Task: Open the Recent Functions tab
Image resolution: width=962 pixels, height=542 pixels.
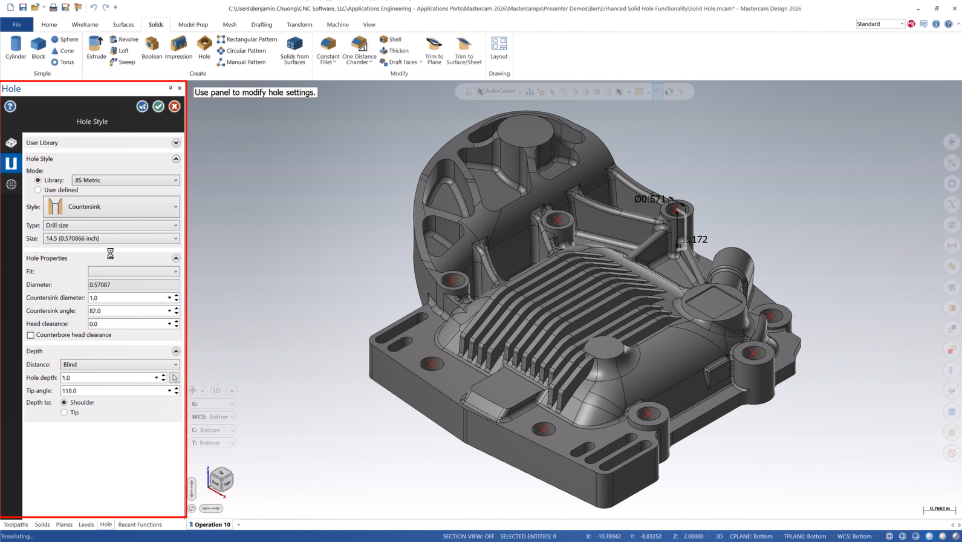Action: 140,524
